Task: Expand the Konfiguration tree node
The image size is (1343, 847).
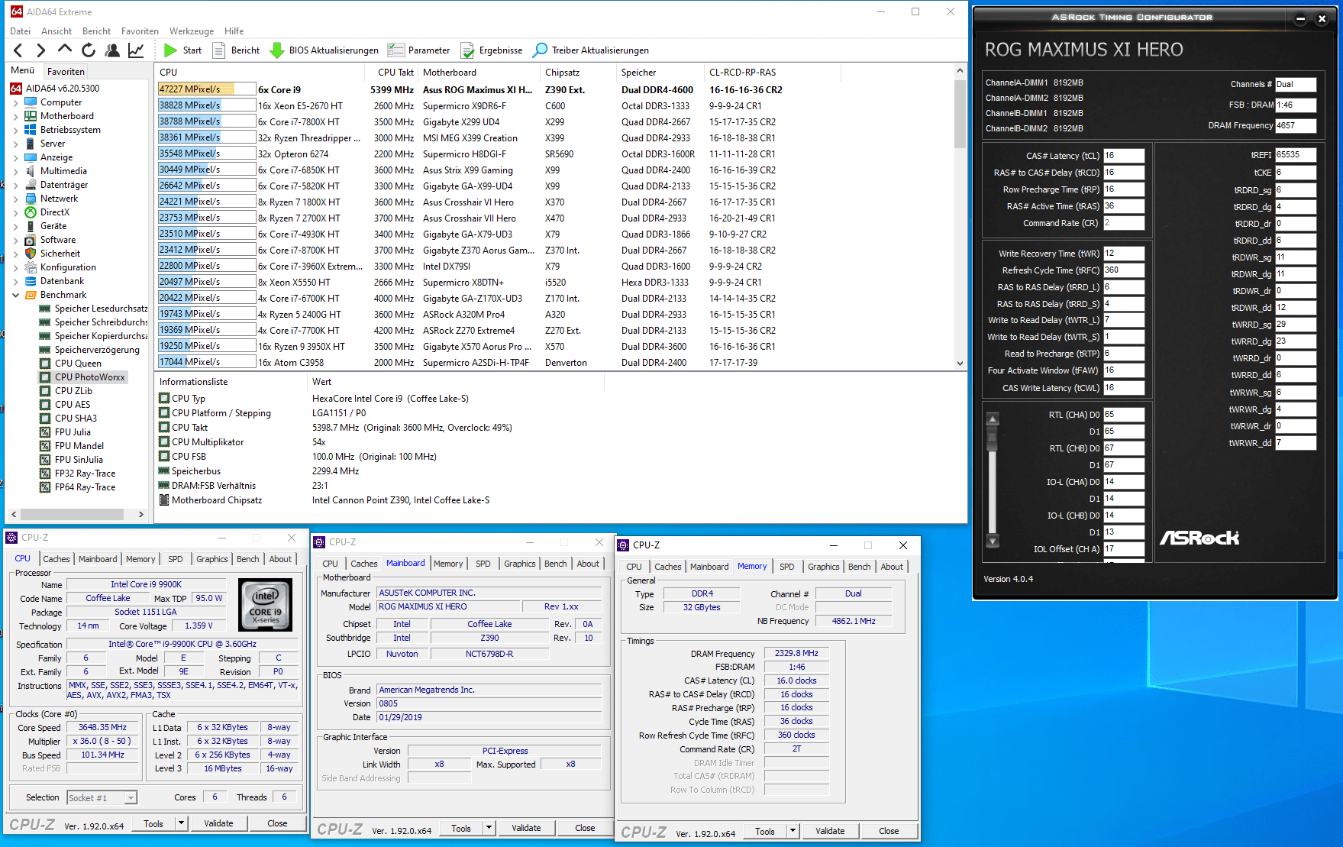Action: [15, 267]
